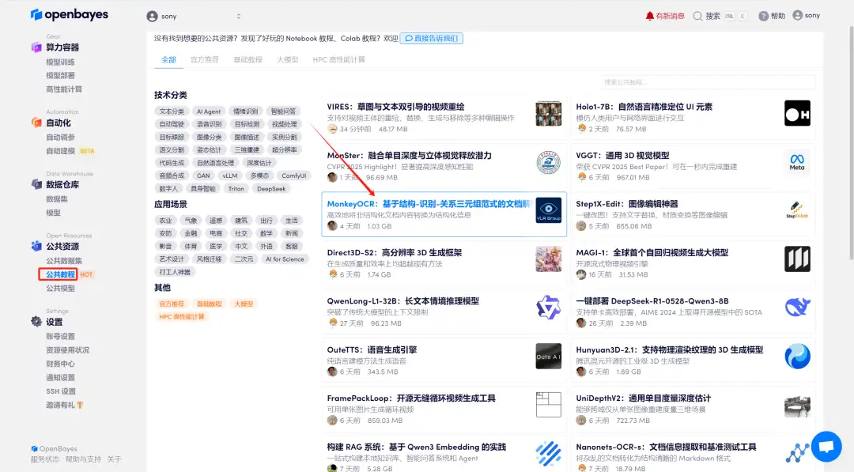
Task: Switch to the HPC 高性能计算 tab
Action: [338, 59]
